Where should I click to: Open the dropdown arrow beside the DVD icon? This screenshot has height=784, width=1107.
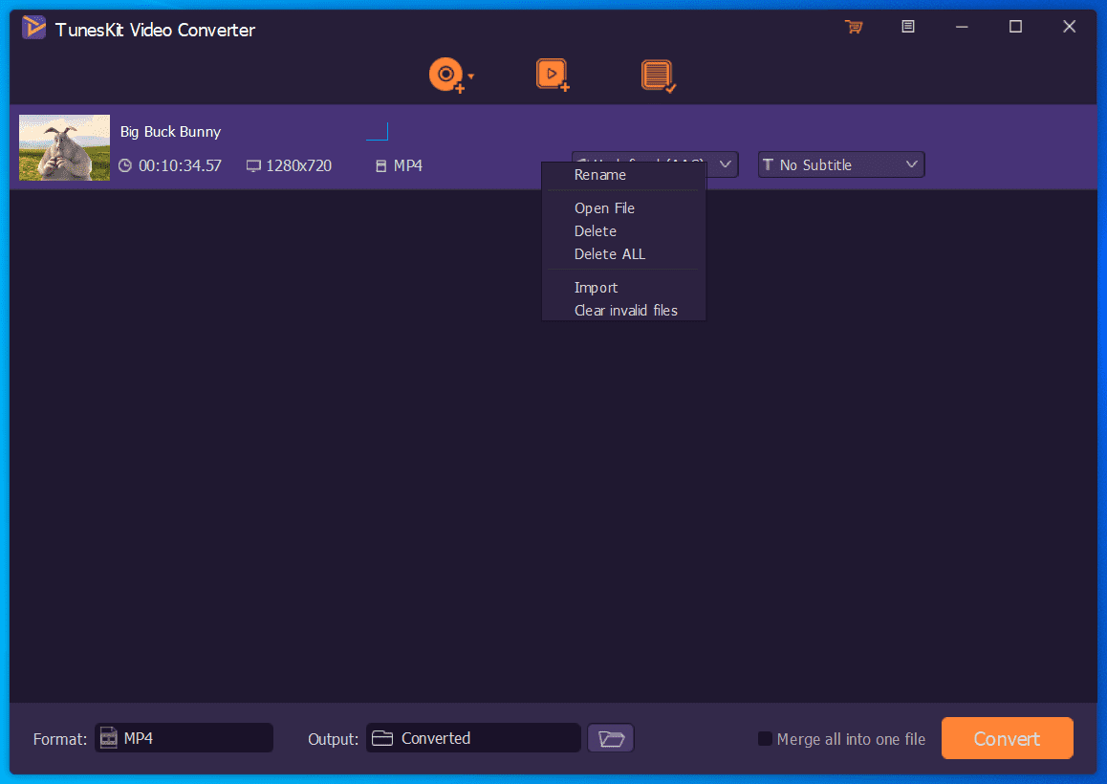tap(471, 76)
